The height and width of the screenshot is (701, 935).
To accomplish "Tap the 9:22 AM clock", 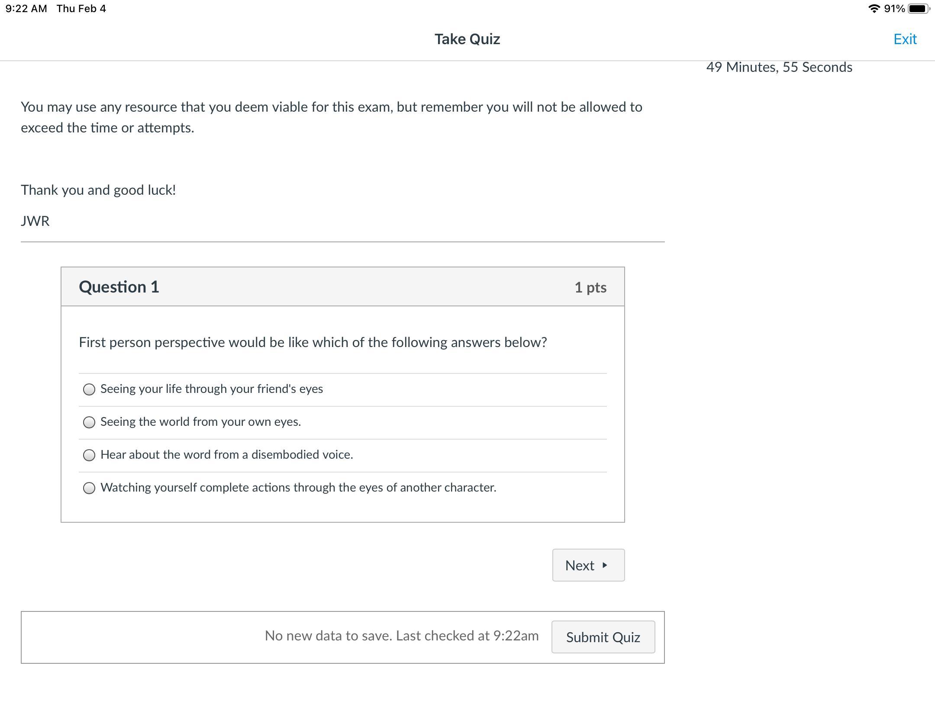I will 26,9.
